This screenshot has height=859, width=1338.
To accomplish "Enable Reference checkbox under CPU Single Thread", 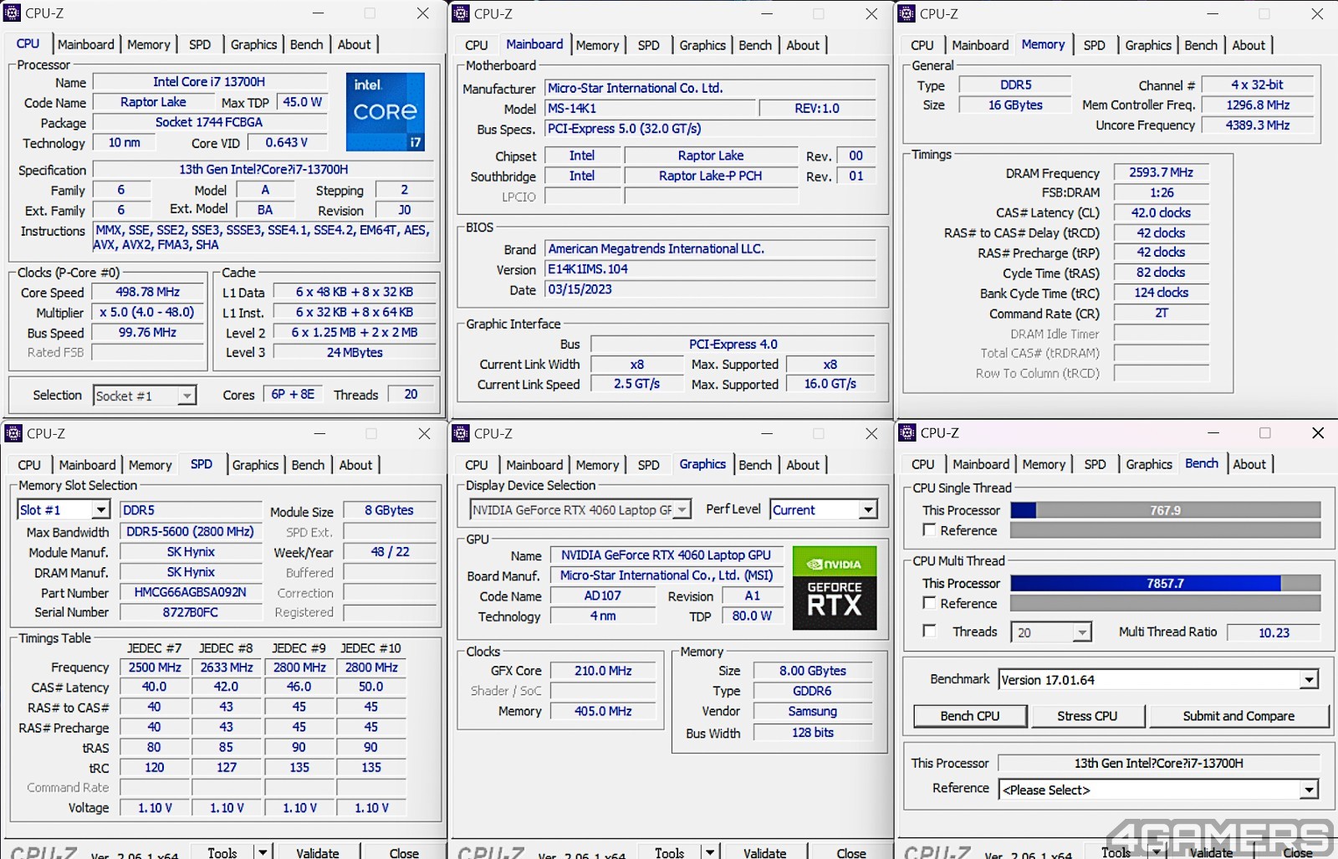I will click(929, 529).
